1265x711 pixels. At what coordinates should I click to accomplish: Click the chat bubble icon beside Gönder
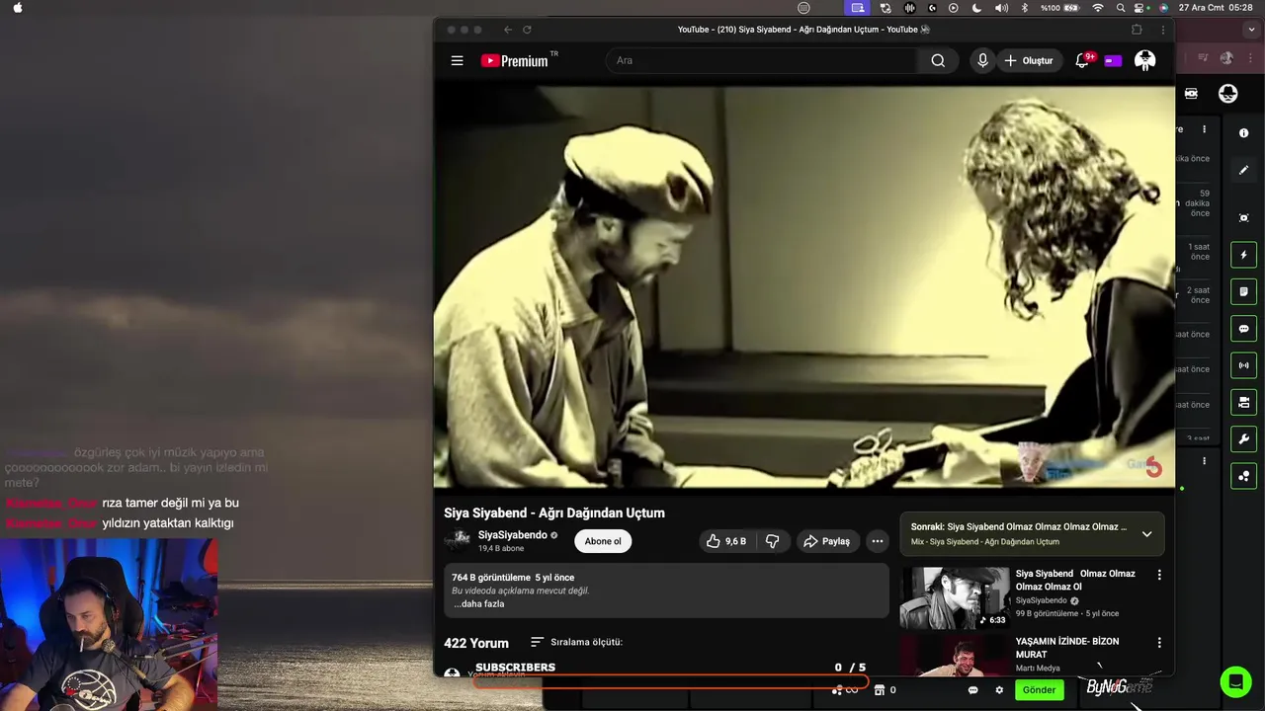tap(972, 690)
